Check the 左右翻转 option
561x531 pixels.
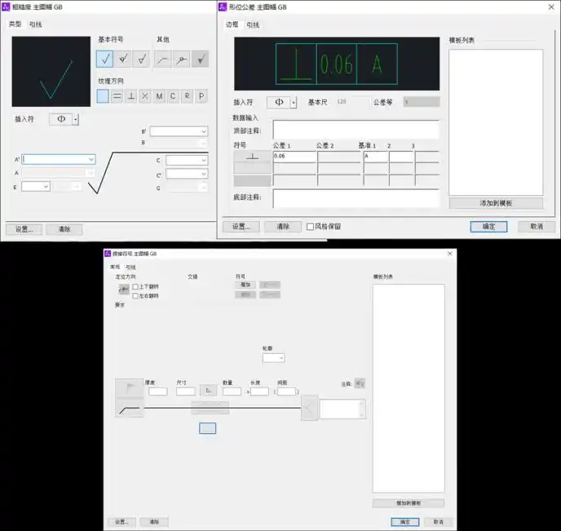135,295
